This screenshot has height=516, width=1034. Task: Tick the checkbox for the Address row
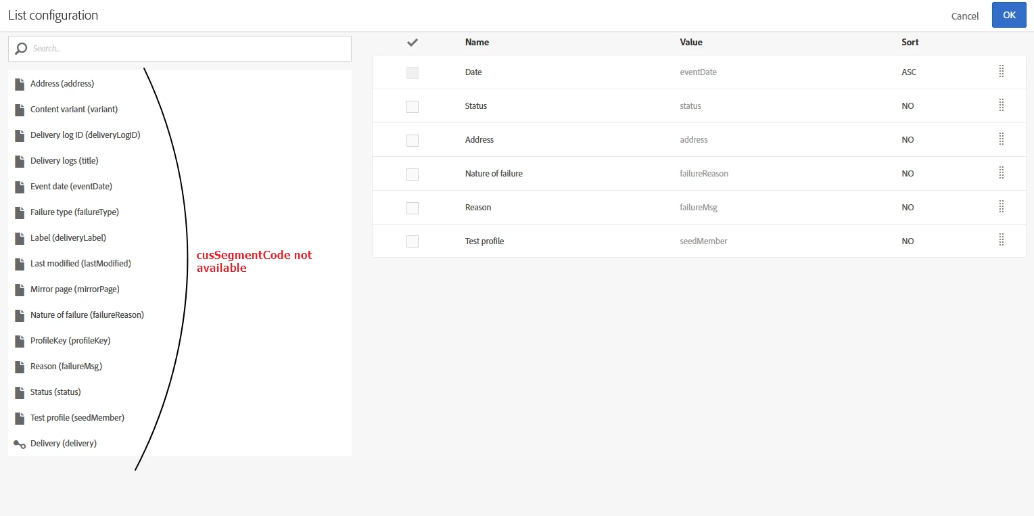click(x=413, y=140)
